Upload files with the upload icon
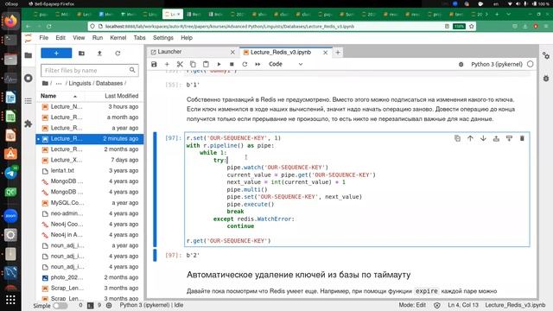This screenshot has width=553, height=311. tap(99, 54)
